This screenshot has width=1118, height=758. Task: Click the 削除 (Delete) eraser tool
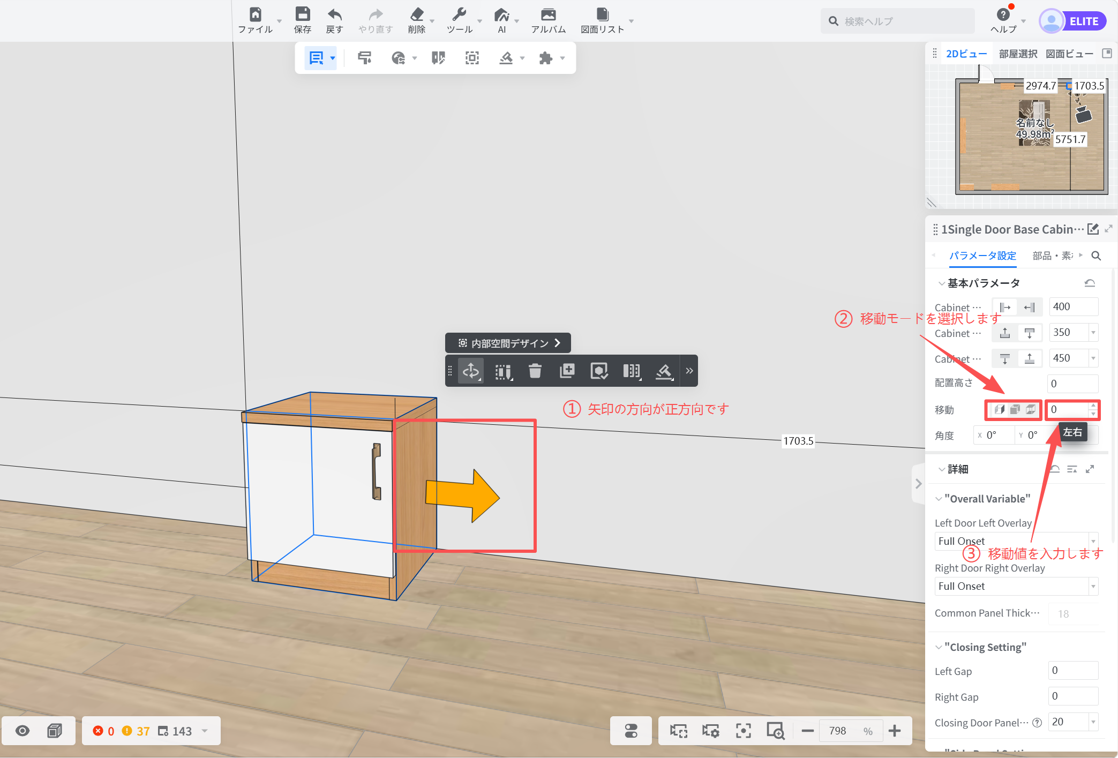pyautogui.click(x=417, y=20)
